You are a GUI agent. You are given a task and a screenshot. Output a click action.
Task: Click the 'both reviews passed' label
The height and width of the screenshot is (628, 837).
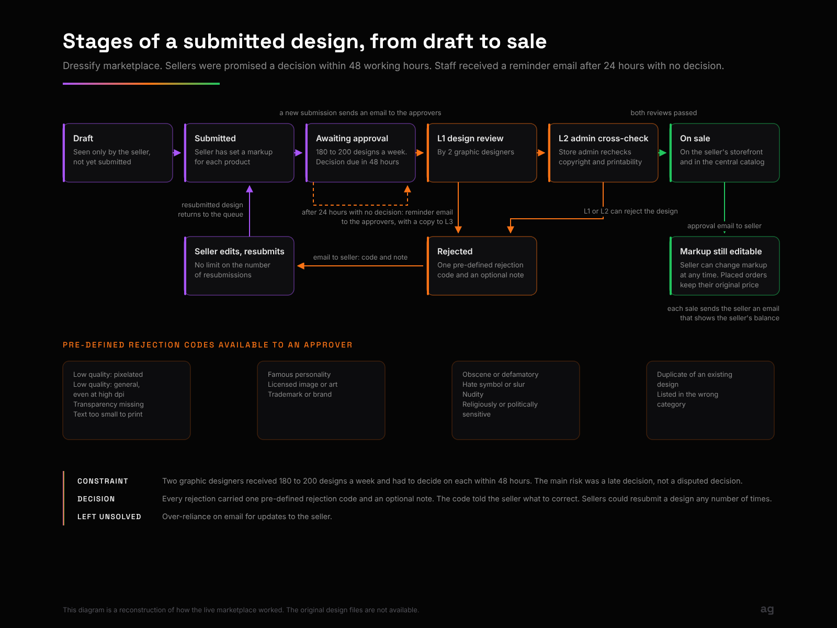[663, 113]
